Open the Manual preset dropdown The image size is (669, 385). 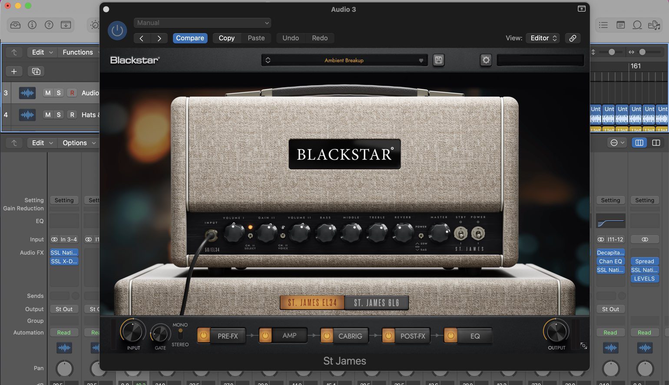click(202, 23)
